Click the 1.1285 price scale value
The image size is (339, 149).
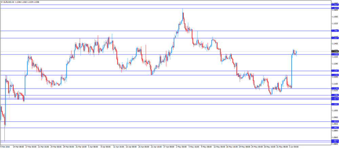pos(335,64)
